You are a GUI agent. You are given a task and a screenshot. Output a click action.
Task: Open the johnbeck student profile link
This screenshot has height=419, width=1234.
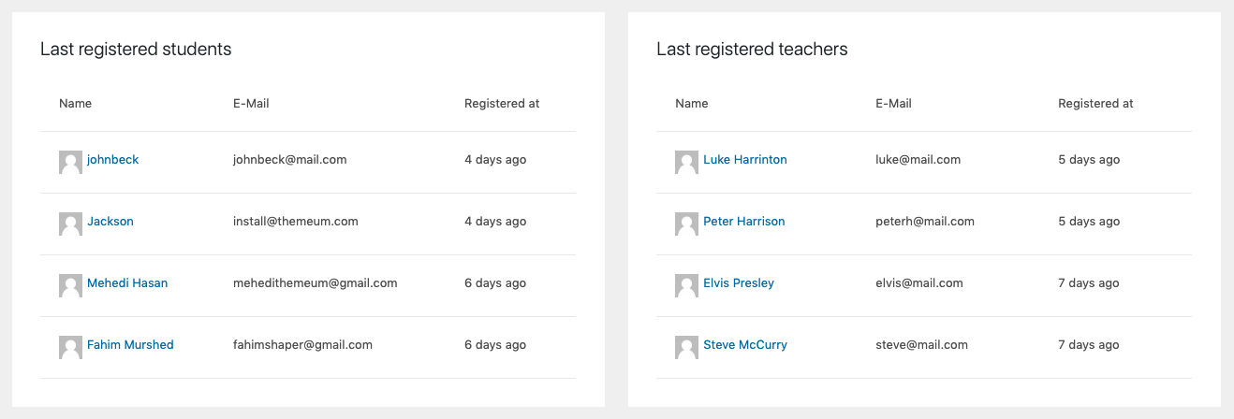pos(113,160)
